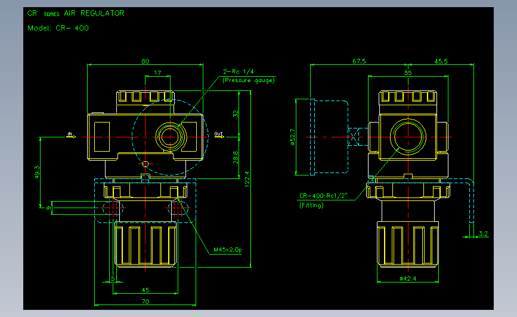Screen dimensions: 517x317
Task: Select the 'M45x2.0p' thread annotation
Action: tap(228, 250)
